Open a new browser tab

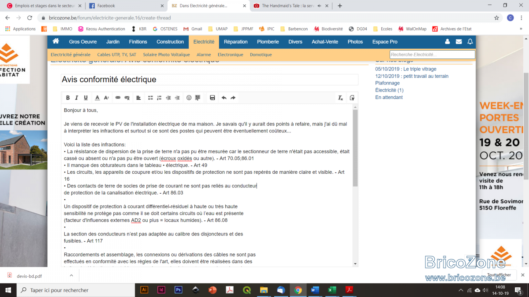(340, 6)
